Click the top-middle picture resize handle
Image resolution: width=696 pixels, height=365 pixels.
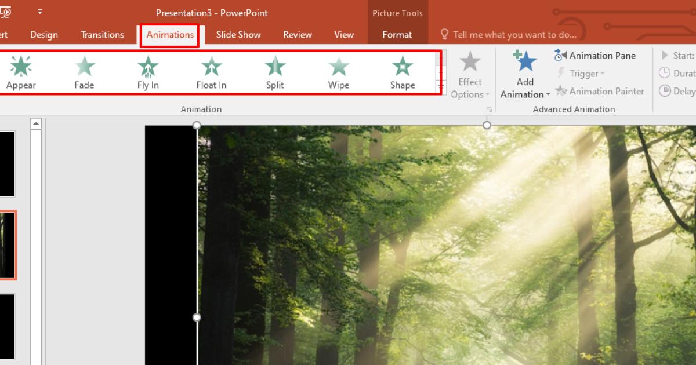point(487,125)
